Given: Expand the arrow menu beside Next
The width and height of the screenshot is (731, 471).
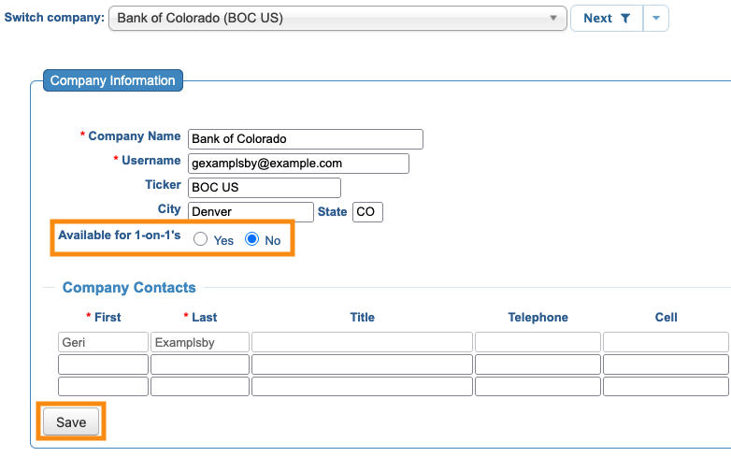Looking at the screenshot, I should tap(656, 18).
